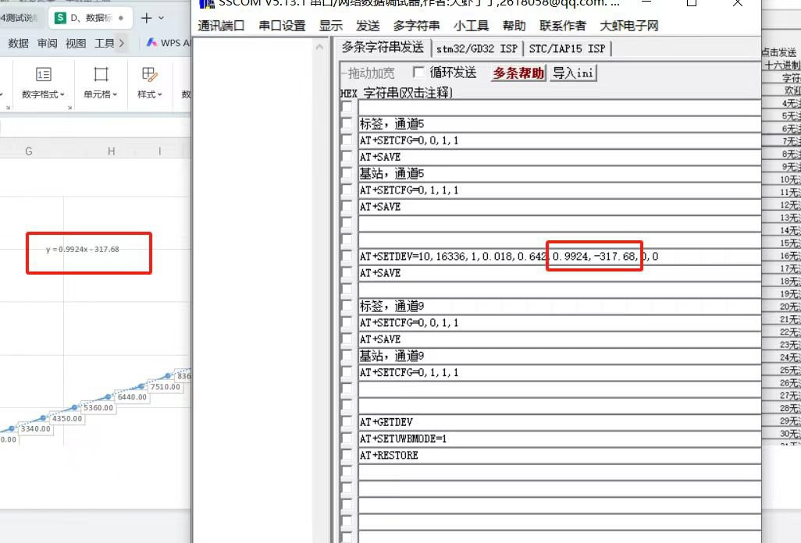Click the 多条帮助 help button
Screen dimensions: 801x543
(x=518, y=73)
